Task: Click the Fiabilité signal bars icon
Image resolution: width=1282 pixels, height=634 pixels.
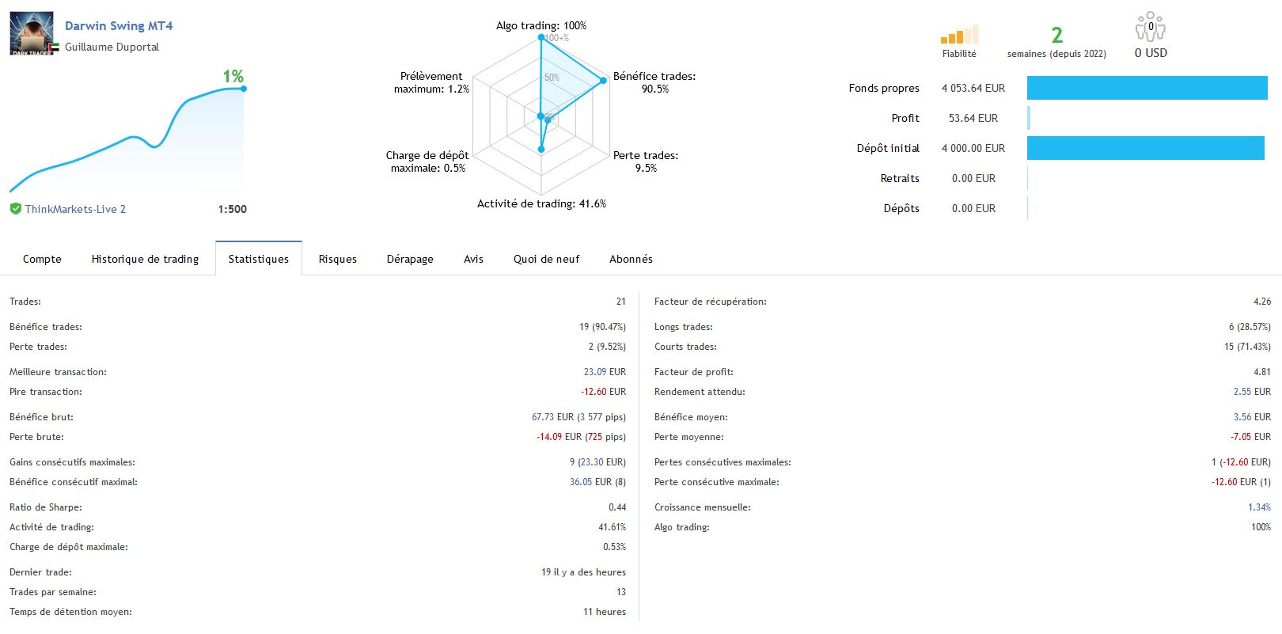Action: [959, 35]
